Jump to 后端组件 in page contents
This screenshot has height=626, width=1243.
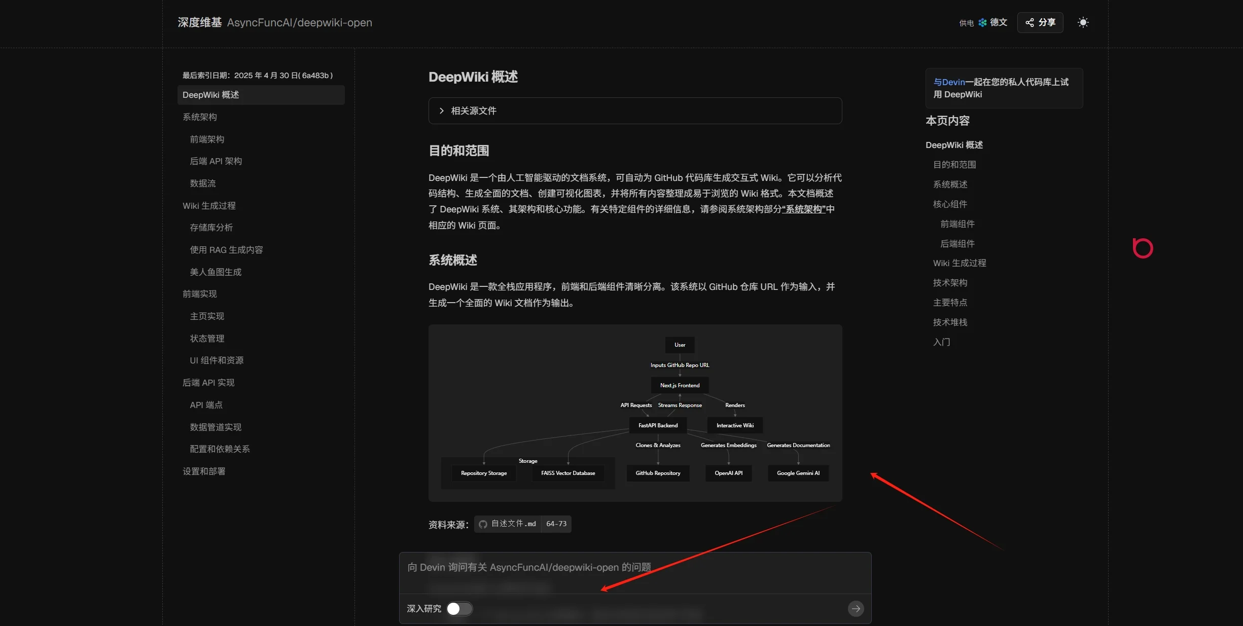pos(957,244)
